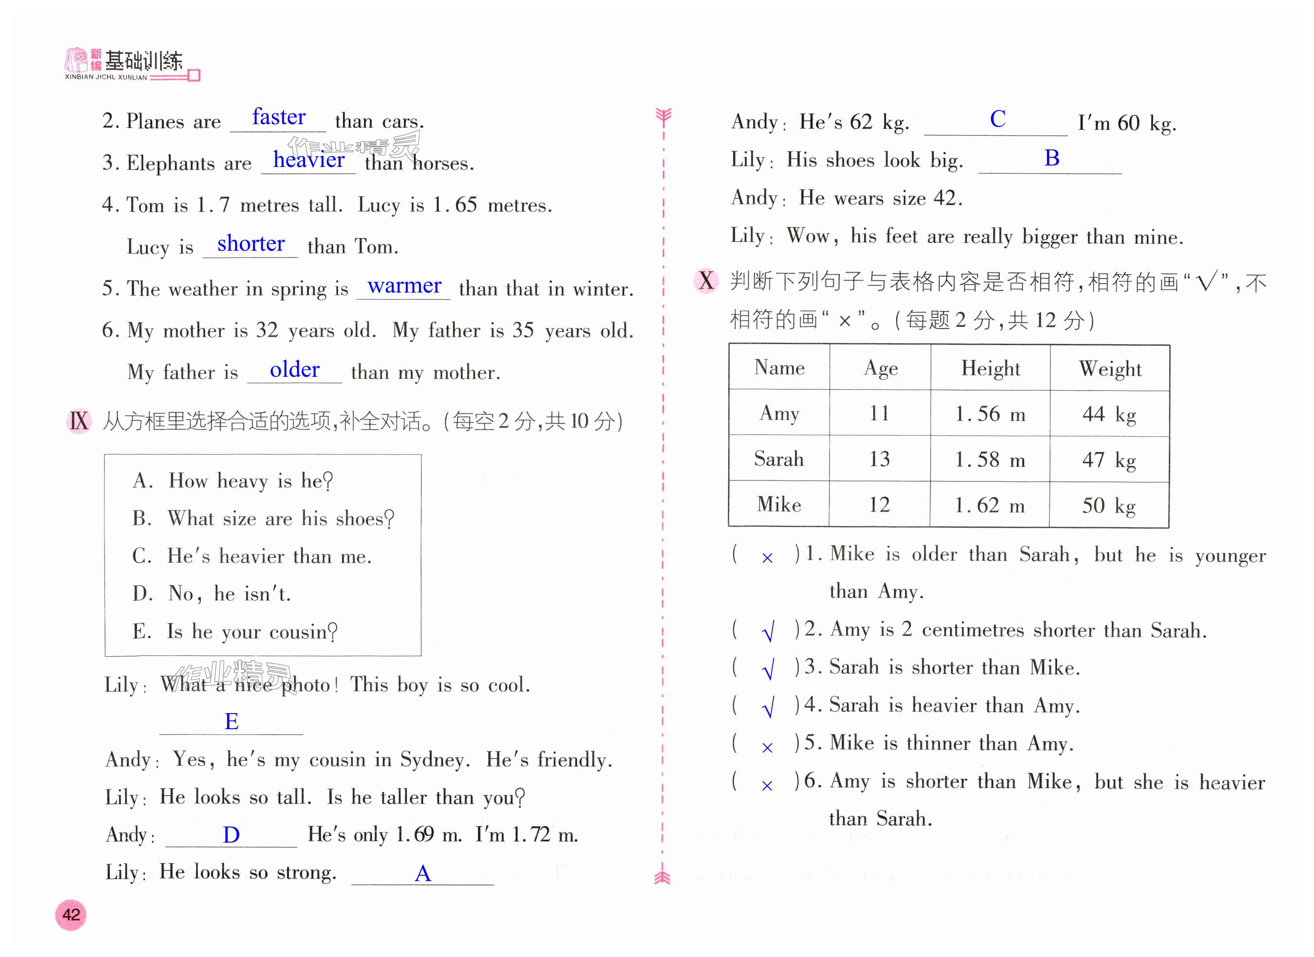Click the pink arrow at the divider bottom

click(662, 877)
